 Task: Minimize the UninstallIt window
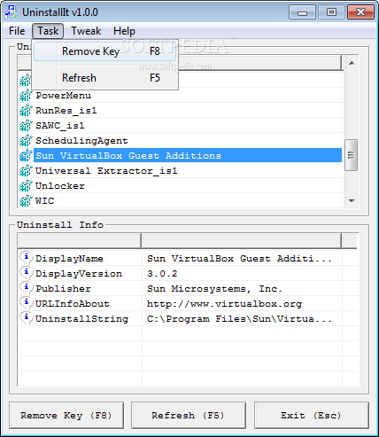[x=302, y=12]
